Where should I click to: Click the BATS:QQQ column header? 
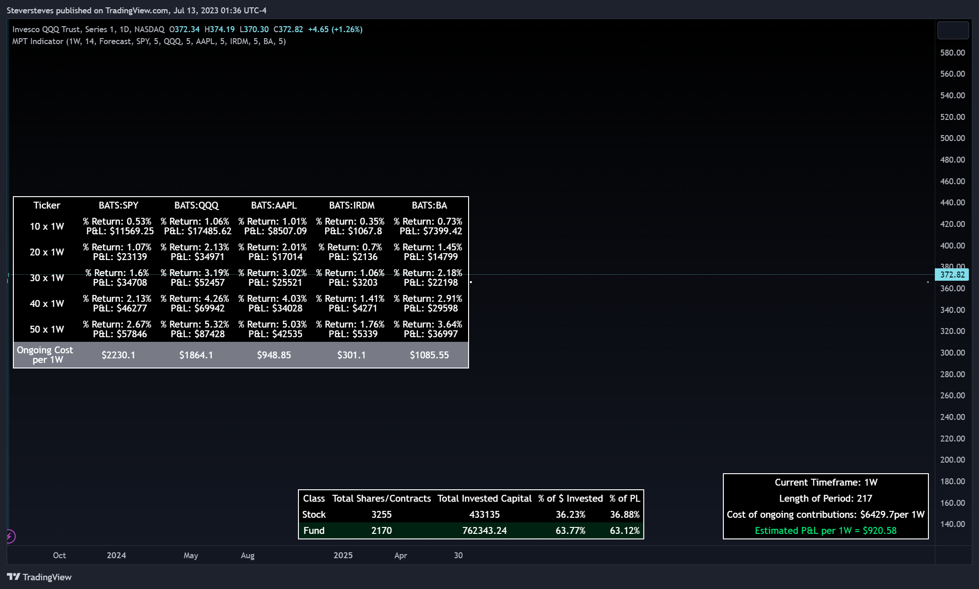pyautogui.click(x=196, y=205)
